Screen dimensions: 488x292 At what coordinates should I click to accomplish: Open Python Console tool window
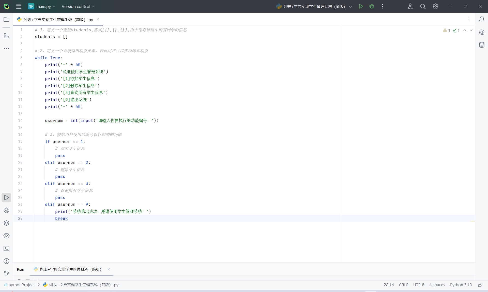point(7,210)
